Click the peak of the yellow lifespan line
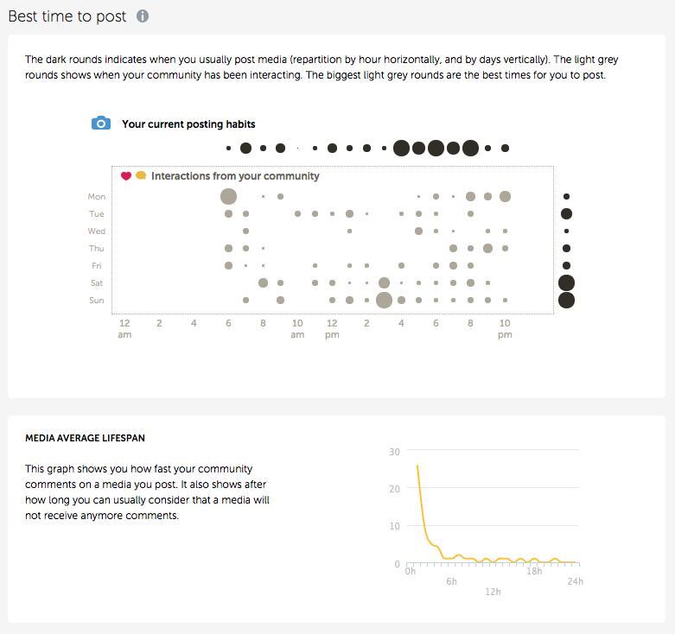The width and height of the screenshot is (675, 634). click(x=417, y=466)
